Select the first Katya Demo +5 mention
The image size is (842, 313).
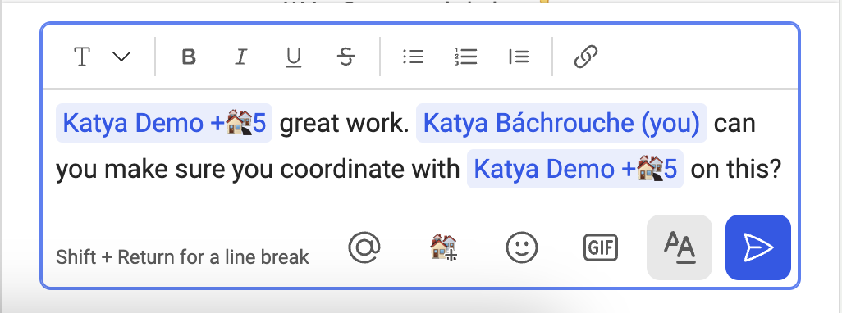(164, 123)
